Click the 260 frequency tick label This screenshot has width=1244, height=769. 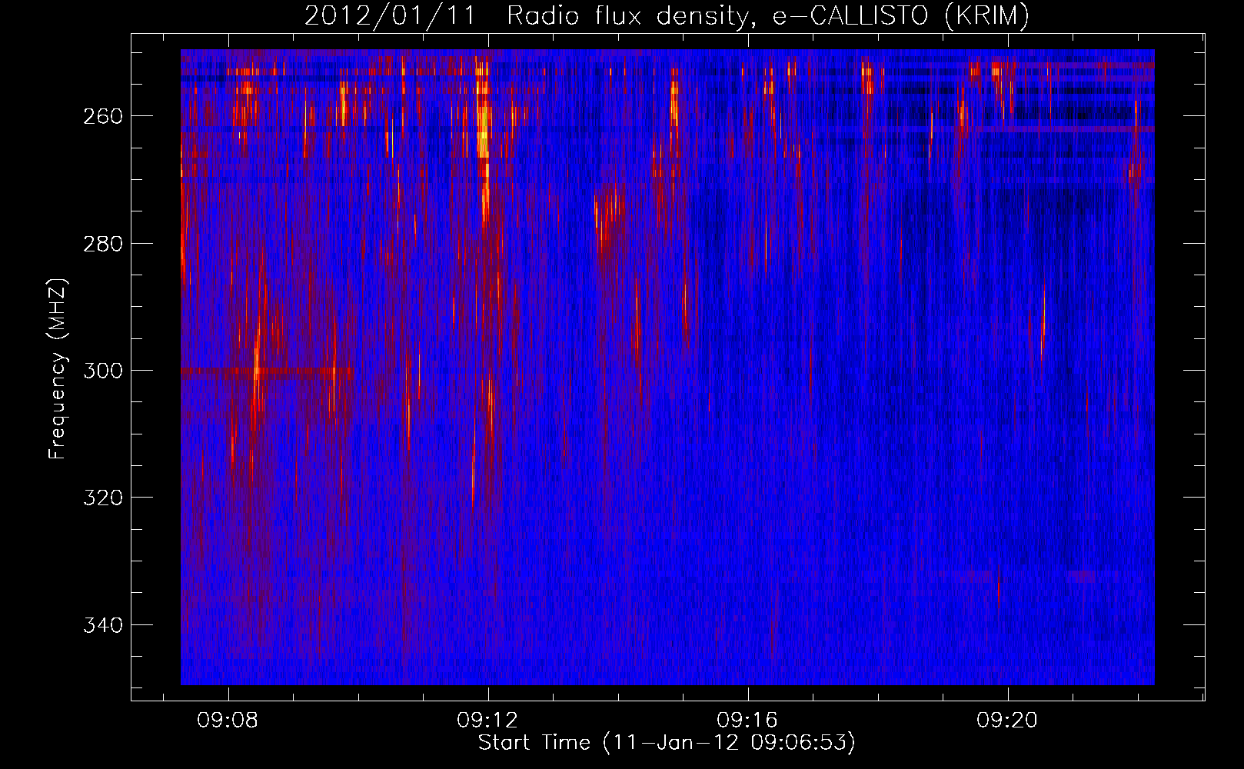point(102,116)
